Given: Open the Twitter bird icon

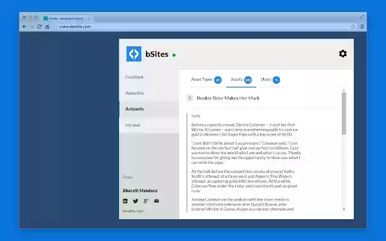Looking at the screenshot, I should [x=135, y=201].
